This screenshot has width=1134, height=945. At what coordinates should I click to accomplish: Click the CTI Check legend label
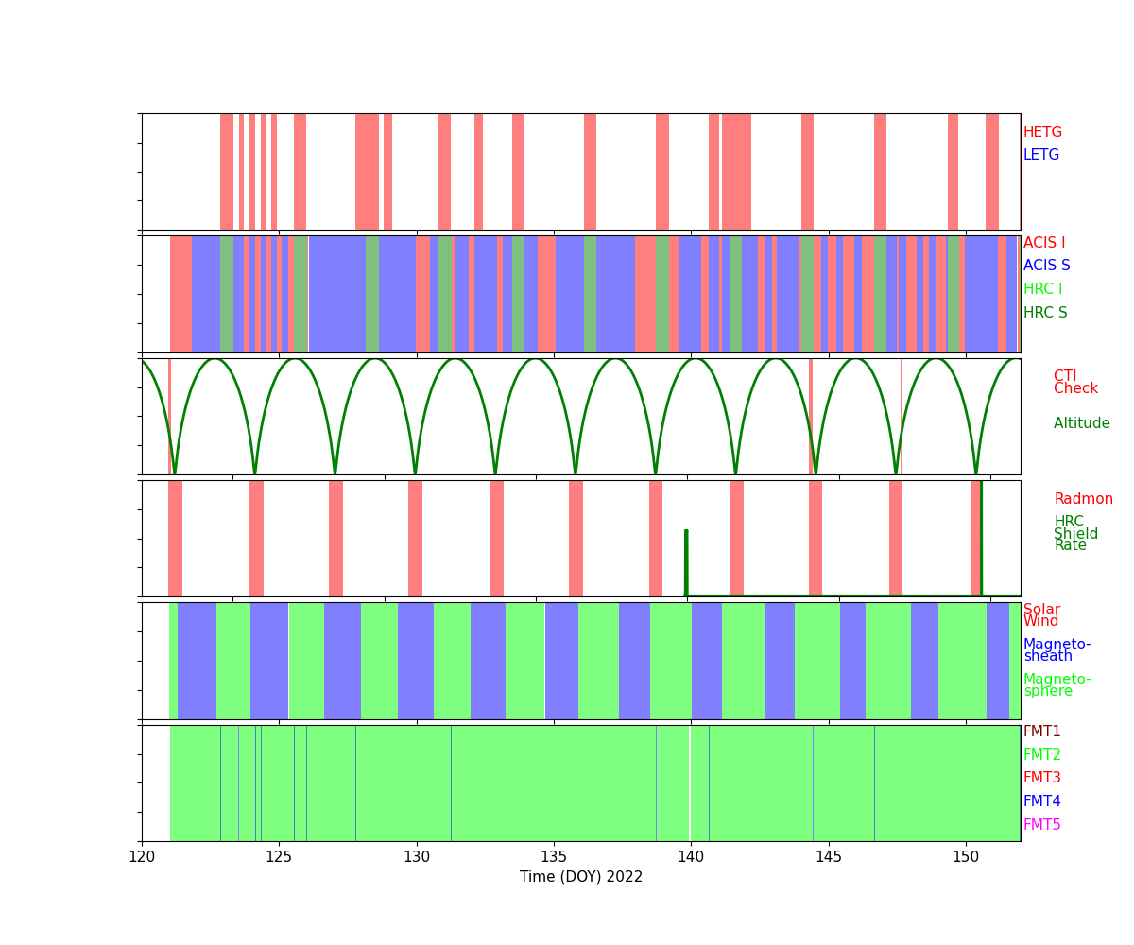coord(1075,383)
